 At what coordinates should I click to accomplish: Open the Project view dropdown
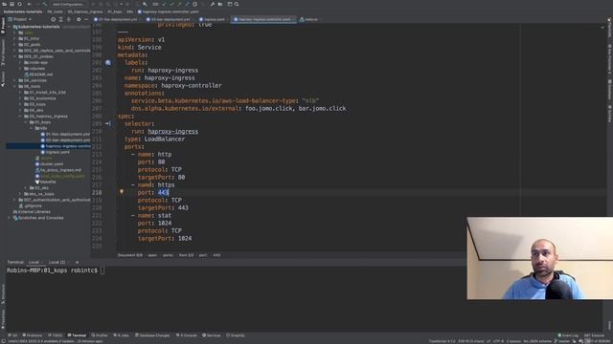click(20, 19)
